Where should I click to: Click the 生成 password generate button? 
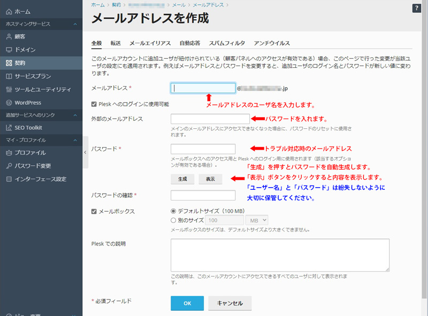pos(182,179)
